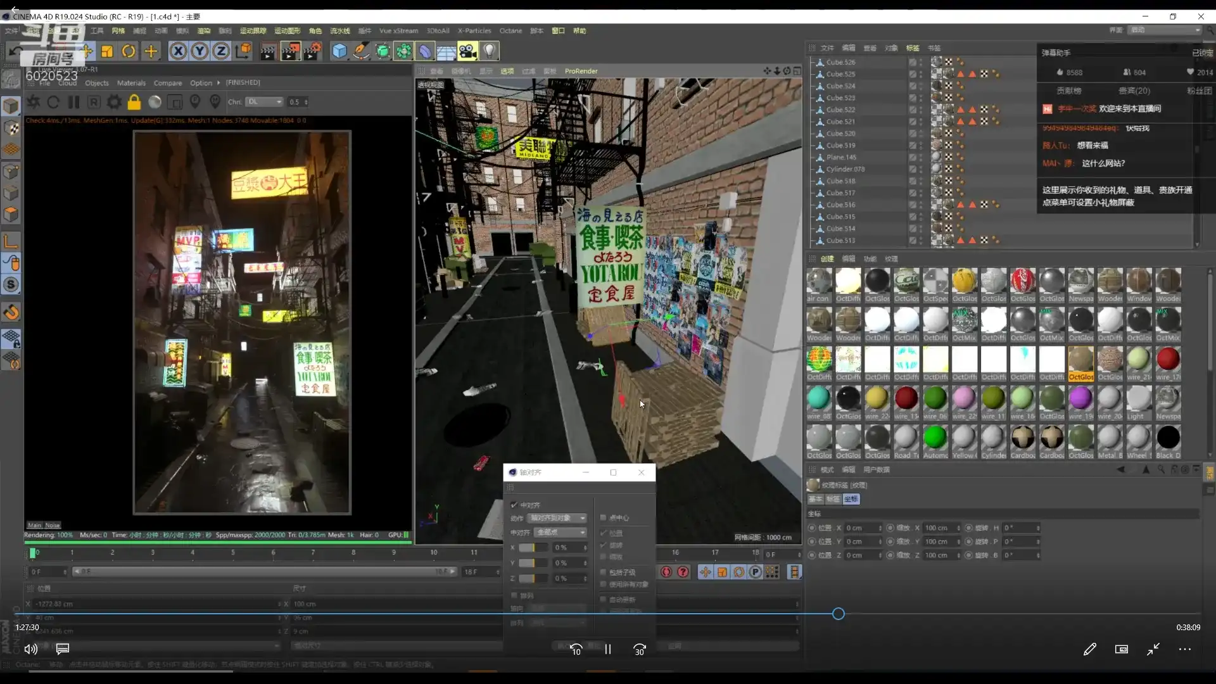This screenshot has width=1216, height=684.
Task: Toggle the 包括子级 checkbox
Action: click(604, 572)
